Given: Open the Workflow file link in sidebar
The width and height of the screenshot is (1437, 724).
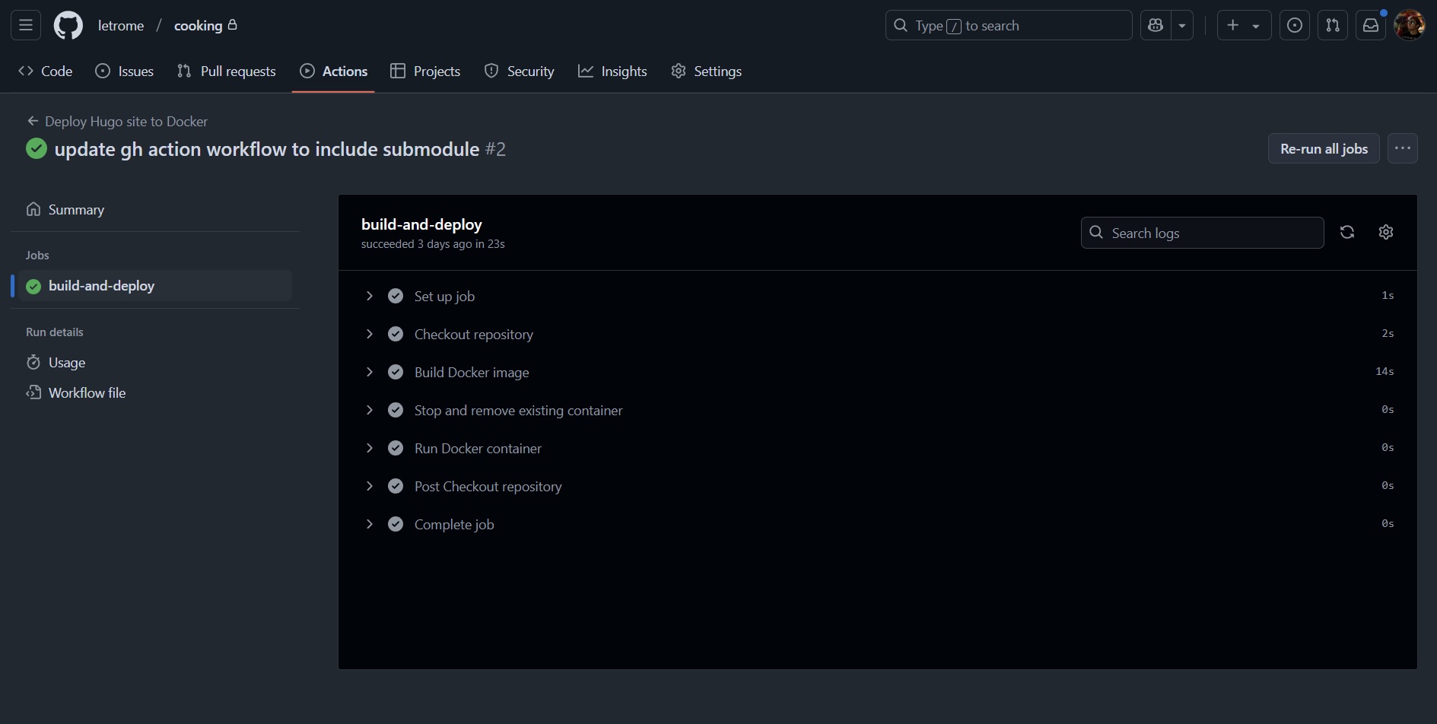Looking at the screenshot, I should tap(87, 392).
